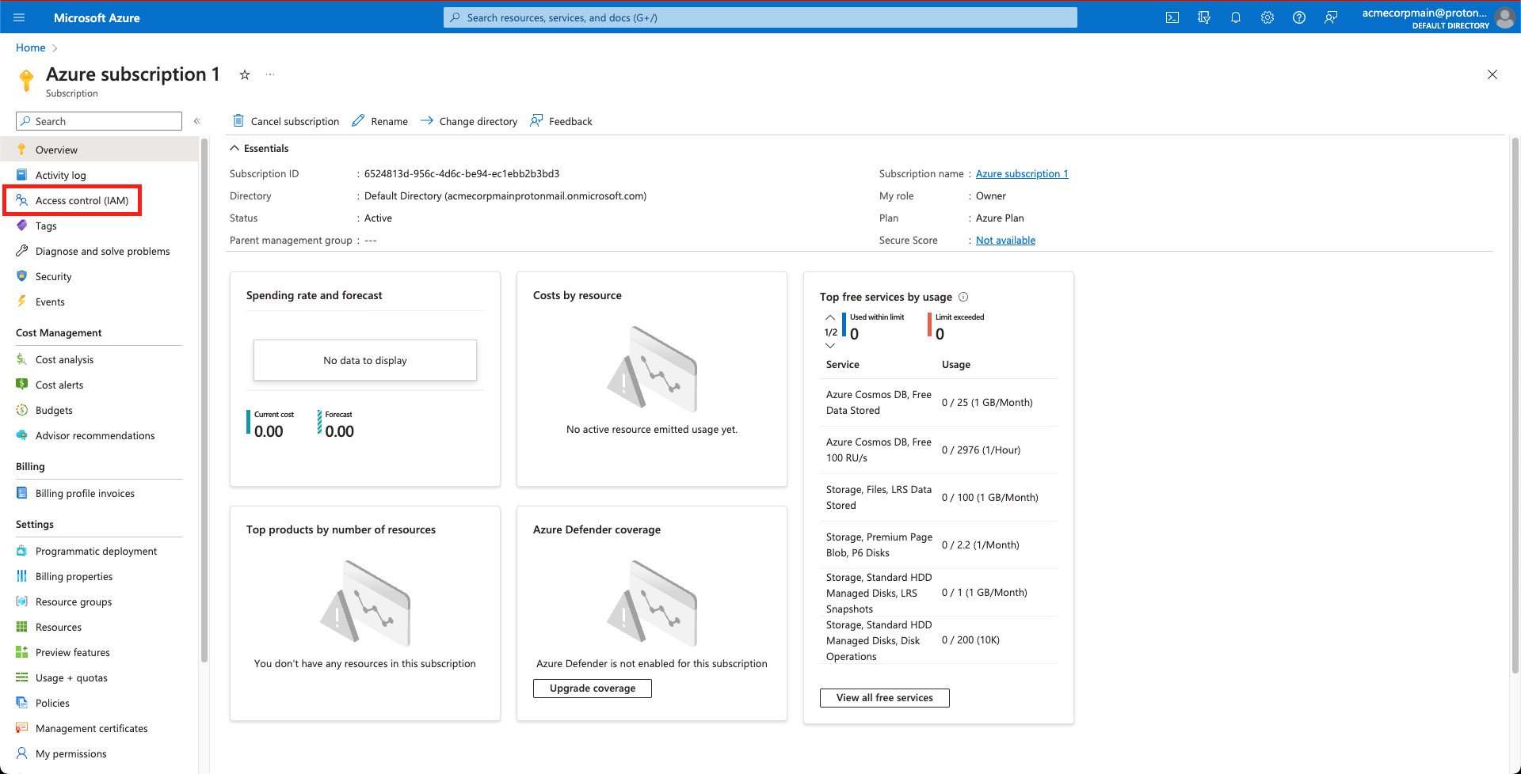Click the Azure Cosmos DB, Free Data Stored row

(x=939, y=402)
